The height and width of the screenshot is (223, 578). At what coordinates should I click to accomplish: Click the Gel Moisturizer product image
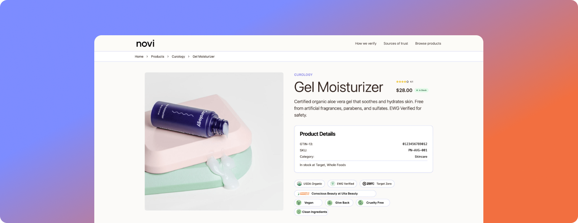point(214,141)
